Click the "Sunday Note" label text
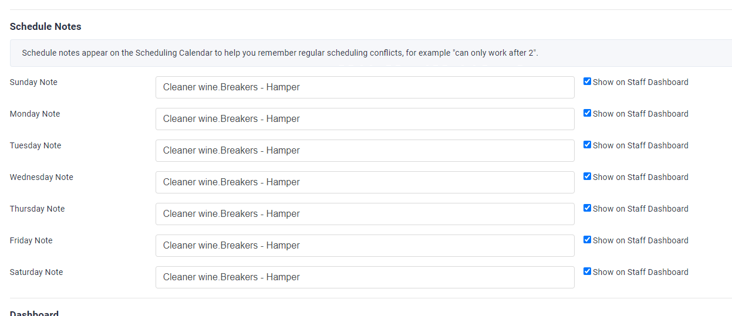732x316 pixels. 33,82
